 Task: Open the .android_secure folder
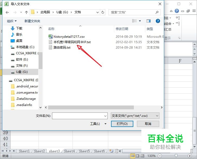click(x=25, y=86)
